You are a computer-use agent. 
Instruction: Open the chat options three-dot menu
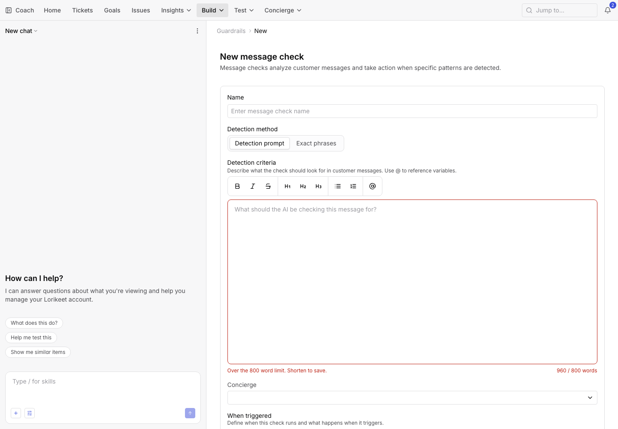coord(197,31)
